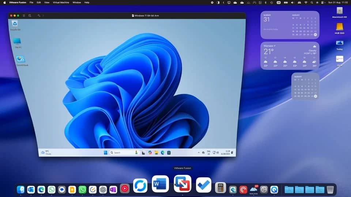This screenshot has width=351, height=197.
Task: Open the View menu
Action: click(46, 3)
